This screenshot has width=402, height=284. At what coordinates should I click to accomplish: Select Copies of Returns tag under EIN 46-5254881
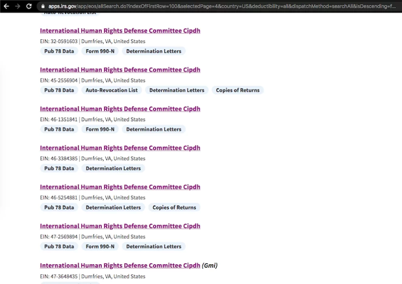(x=174, y=207)
